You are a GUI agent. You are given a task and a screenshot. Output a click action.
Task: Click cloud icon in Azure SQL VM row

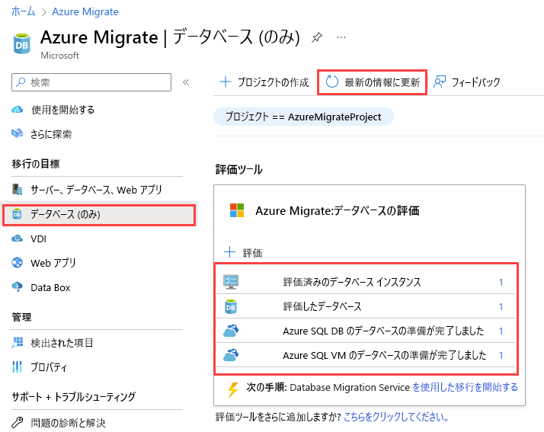pyautogui.click(x=231, y=355)
